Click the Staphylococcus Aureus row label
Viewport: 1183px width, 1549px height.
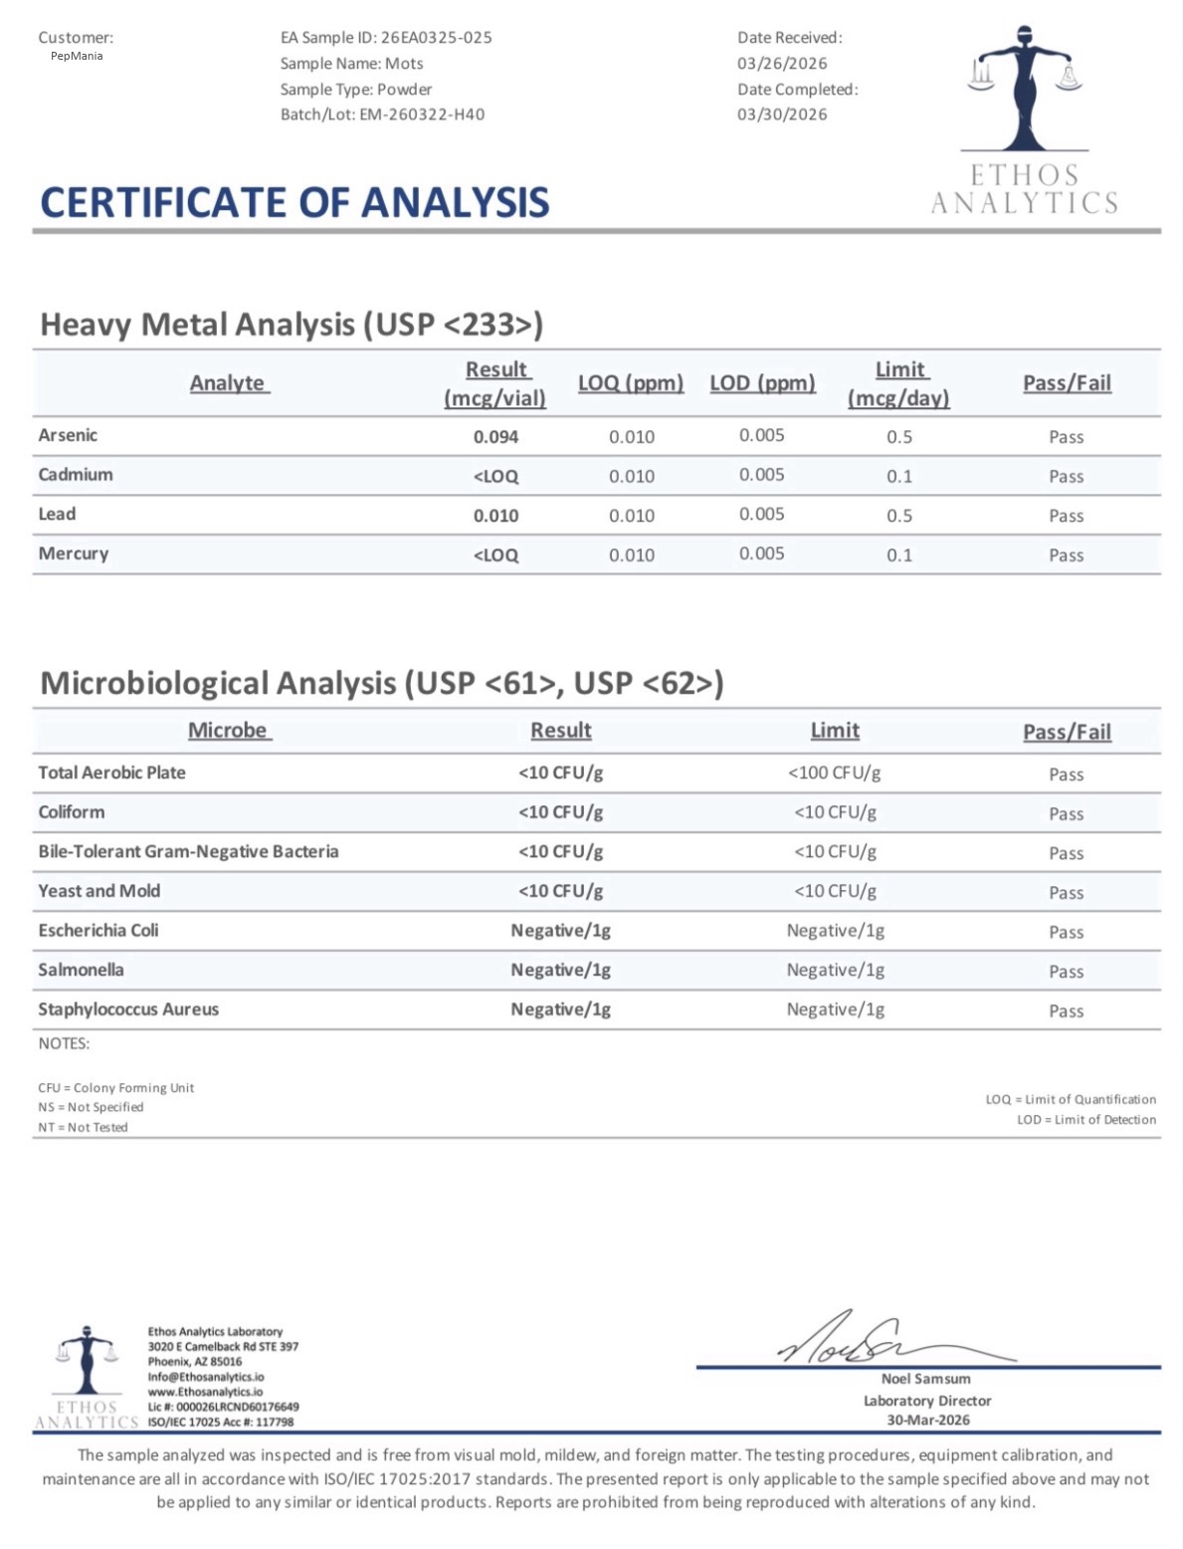(x=128, y=1009)
